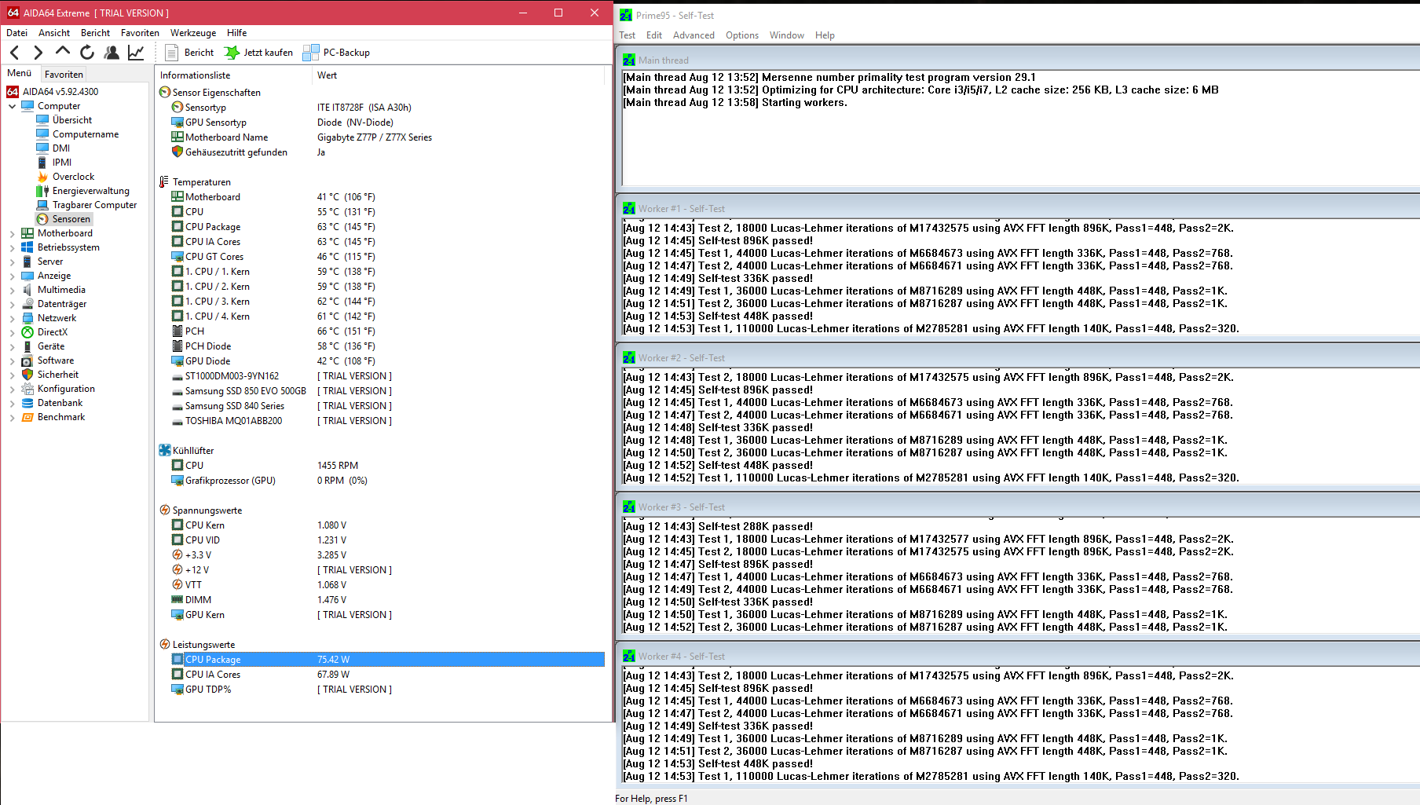Open the Werkzeuge menu

(193, 33)
